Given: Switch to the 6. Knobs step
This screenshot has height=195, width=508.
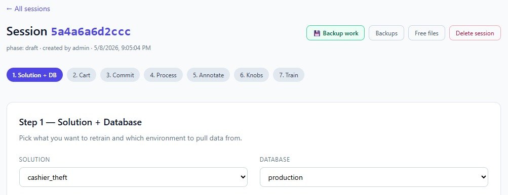Looking at the screenshot, I should 251,75.
